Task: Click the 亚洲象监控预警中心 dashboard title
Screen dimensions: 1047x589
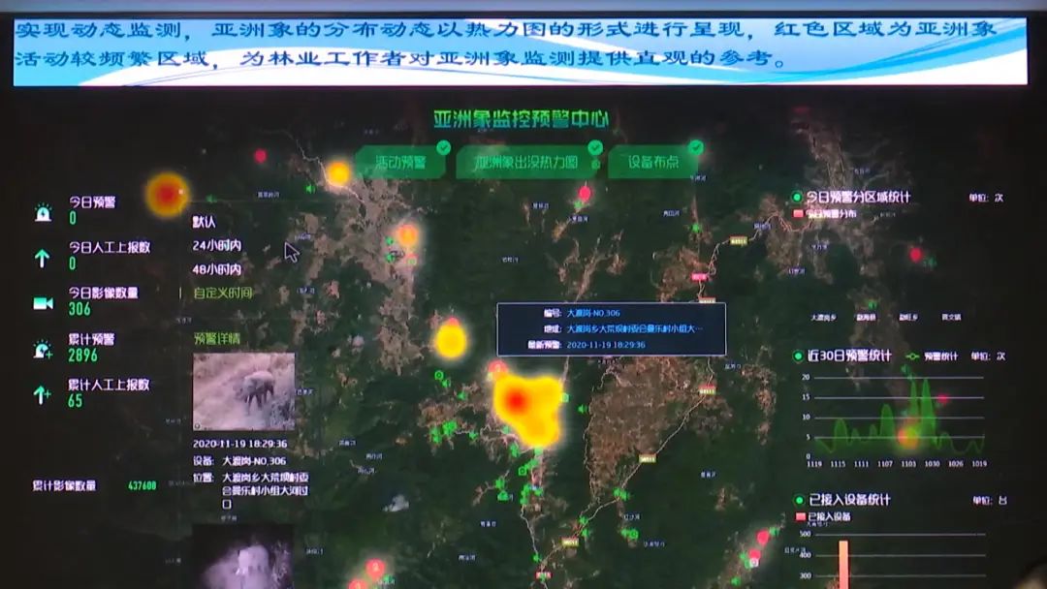Action: 522,119
